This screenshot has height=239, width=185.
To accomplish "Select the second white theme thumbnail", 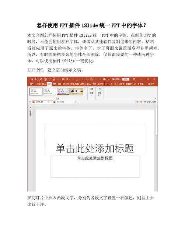I will click(x=49, y=92).
